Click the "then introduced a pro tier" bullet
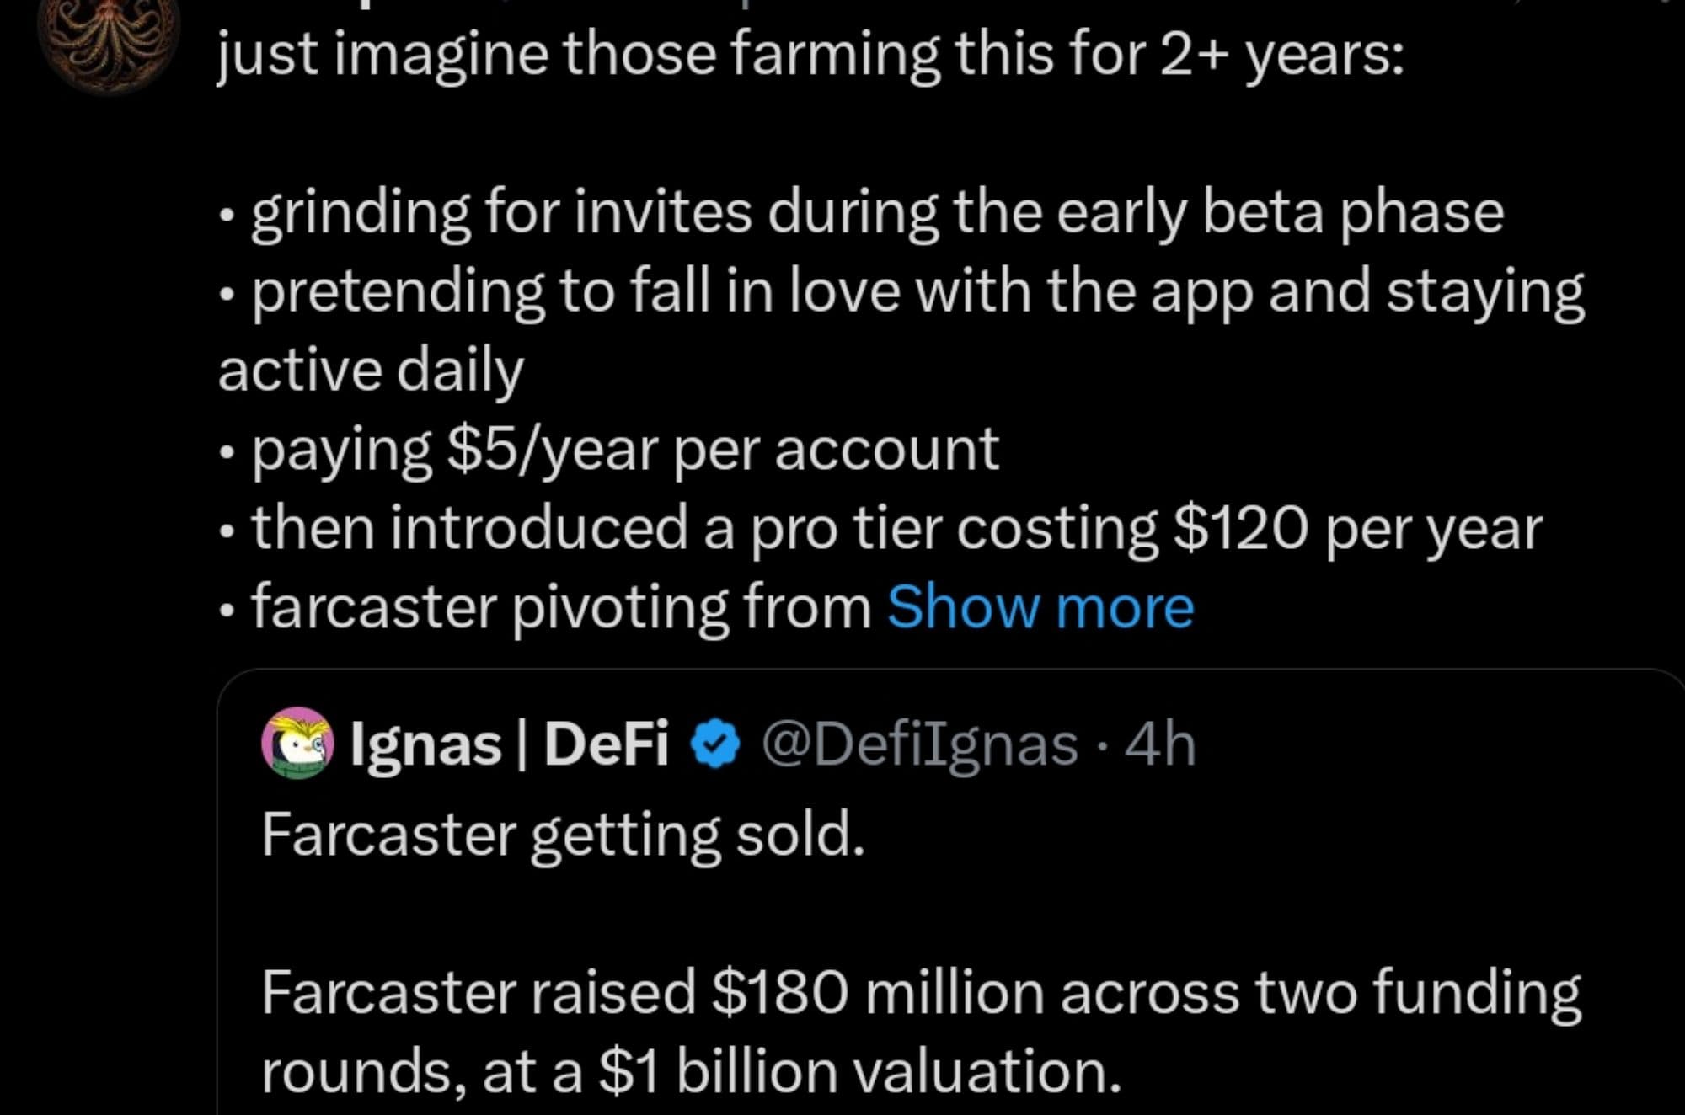 [x=896, y=529]
